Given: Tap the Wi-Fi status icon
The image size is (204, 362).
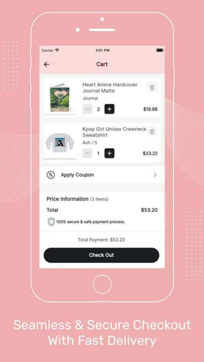Looking at the screenshot, I should 57,50.
